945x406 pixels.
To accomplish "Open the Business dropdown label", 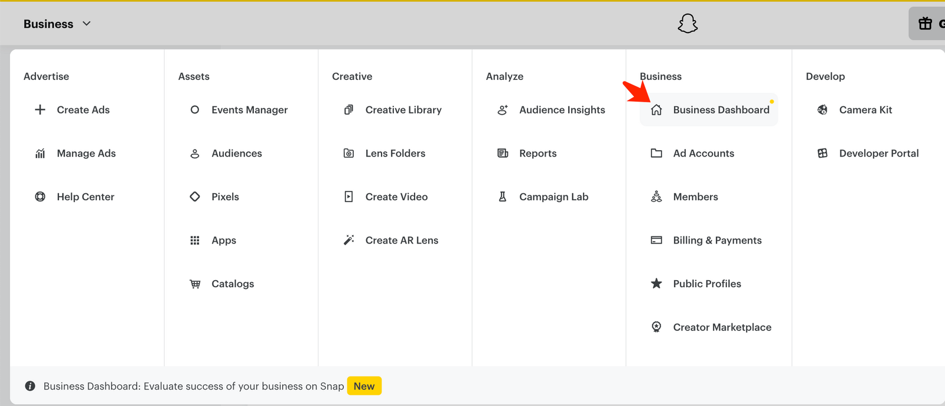I will point(48,24).
